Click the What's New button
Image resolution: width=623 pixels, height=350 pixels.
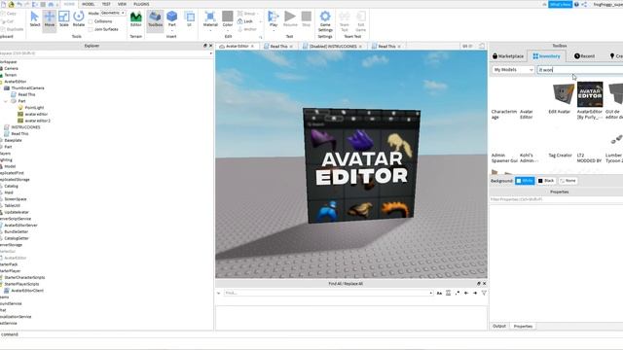[x=561, y=4]
